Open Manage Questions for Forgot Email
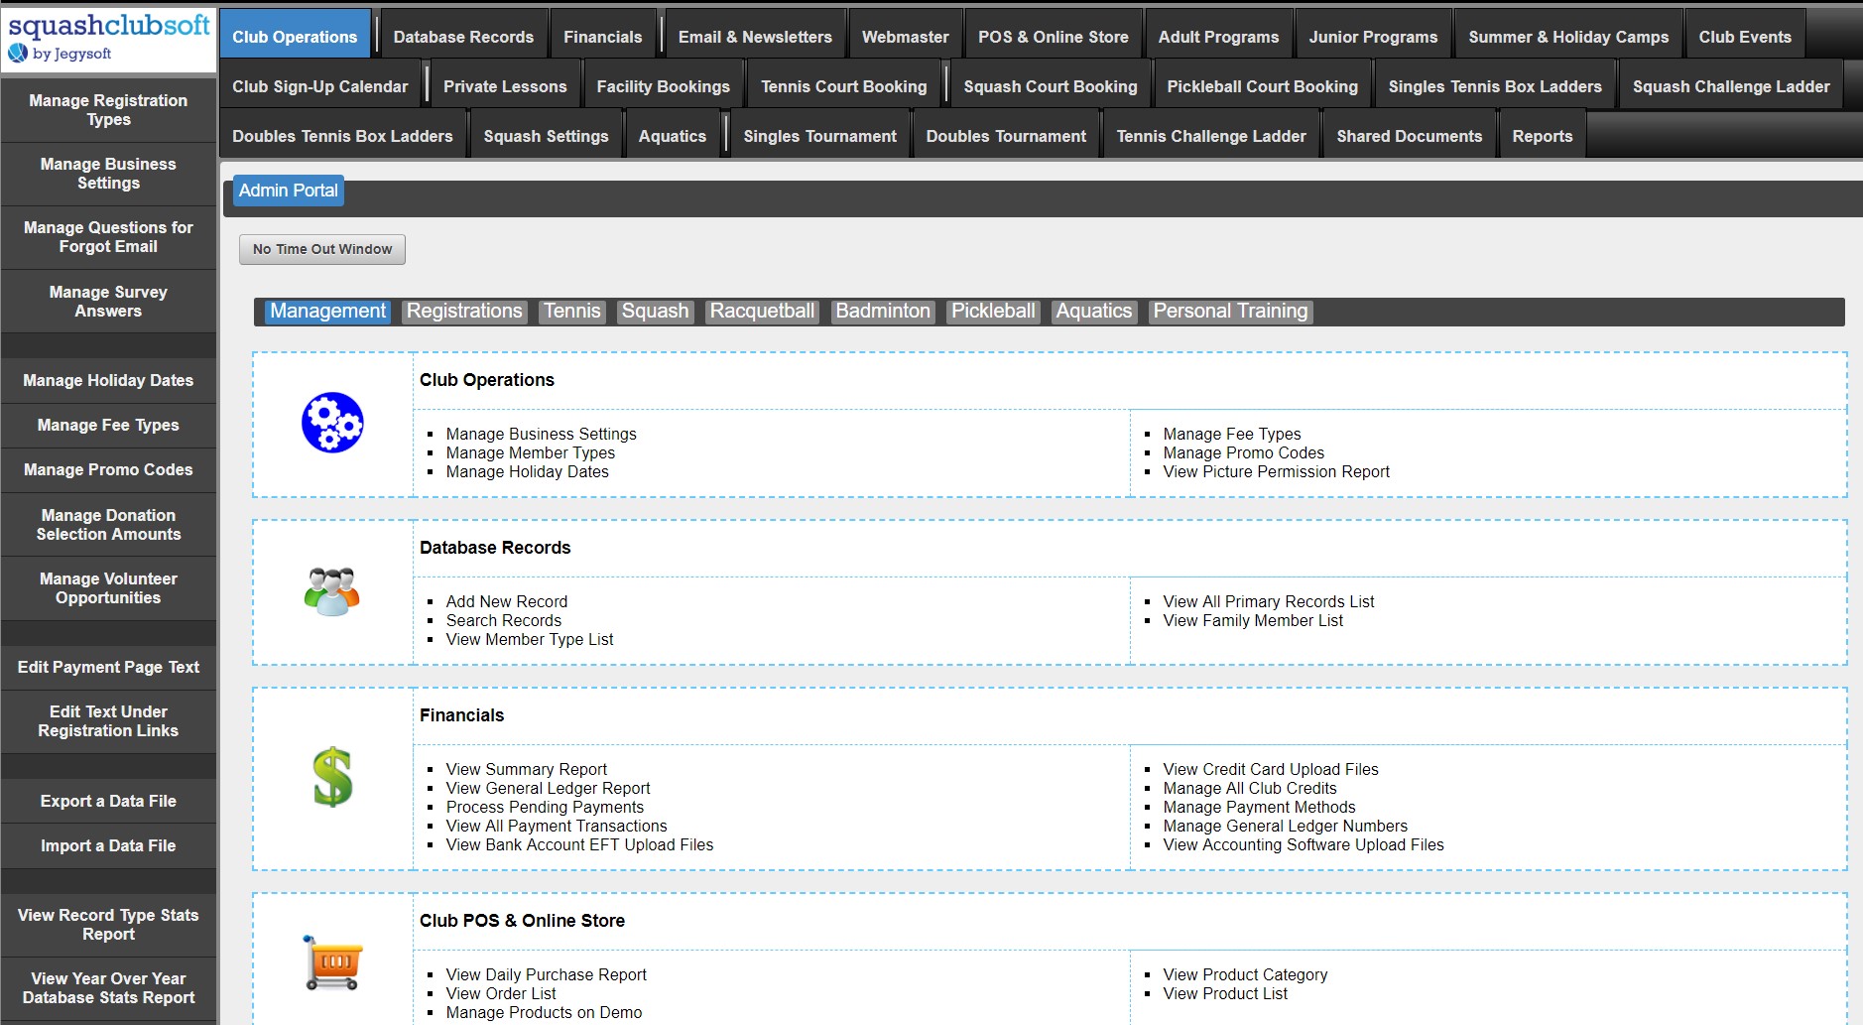Image resolution: width=1863 pixels, height=1025 pixels. point(108,237)
